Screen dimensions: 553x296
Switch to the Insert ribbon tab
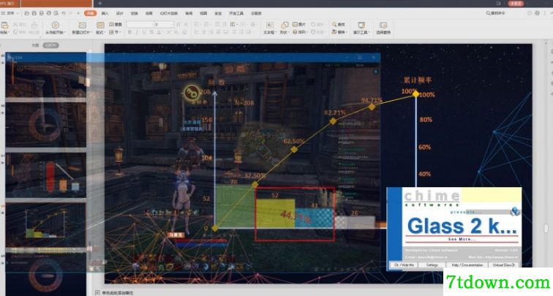click(105, 13)
